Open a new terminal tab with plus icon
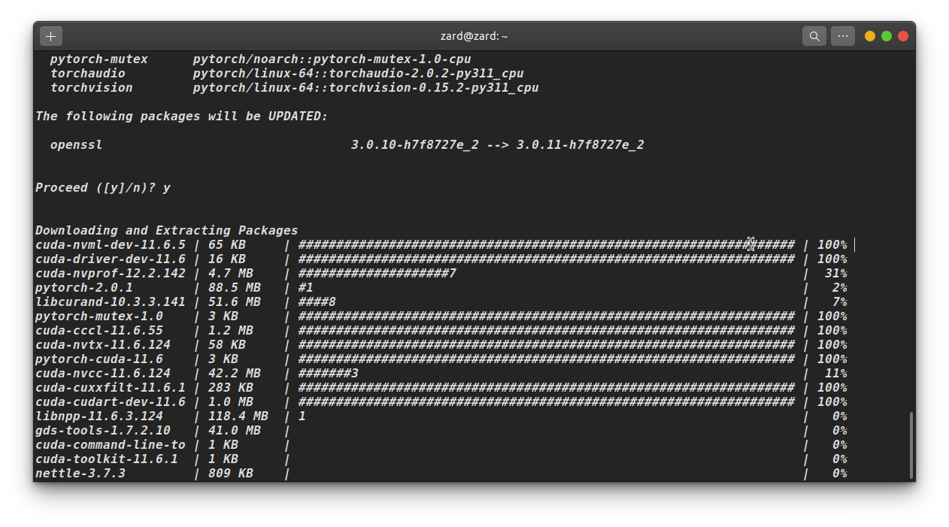The height and width of the screenshot is (527, 949). [x=51, y=36]
